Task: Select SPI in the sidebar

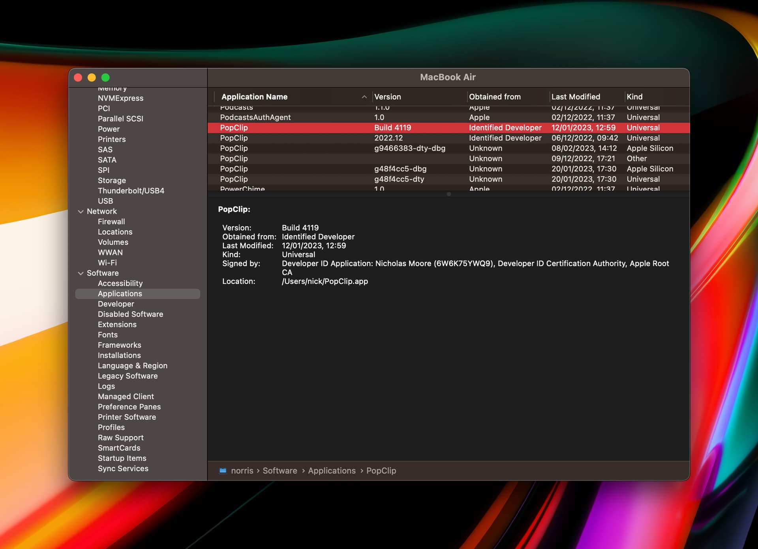Action: click(x=103, y=170)
